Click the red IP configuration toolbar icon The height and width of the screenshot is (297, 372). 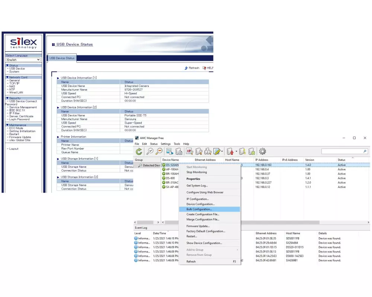tap(189, 151)
